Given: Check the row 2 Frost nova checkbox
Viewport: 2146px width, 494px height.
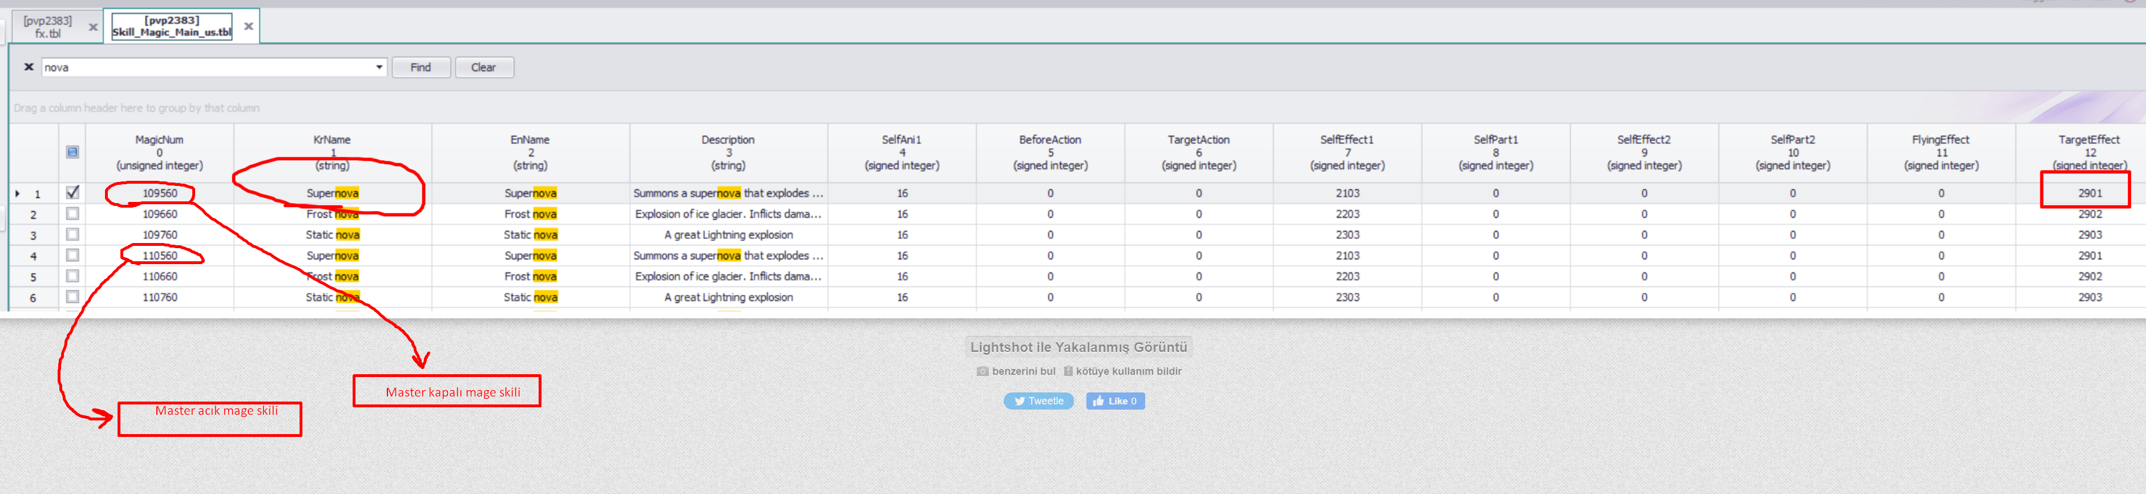Looking at the screenshot, I should coord(72,214).
